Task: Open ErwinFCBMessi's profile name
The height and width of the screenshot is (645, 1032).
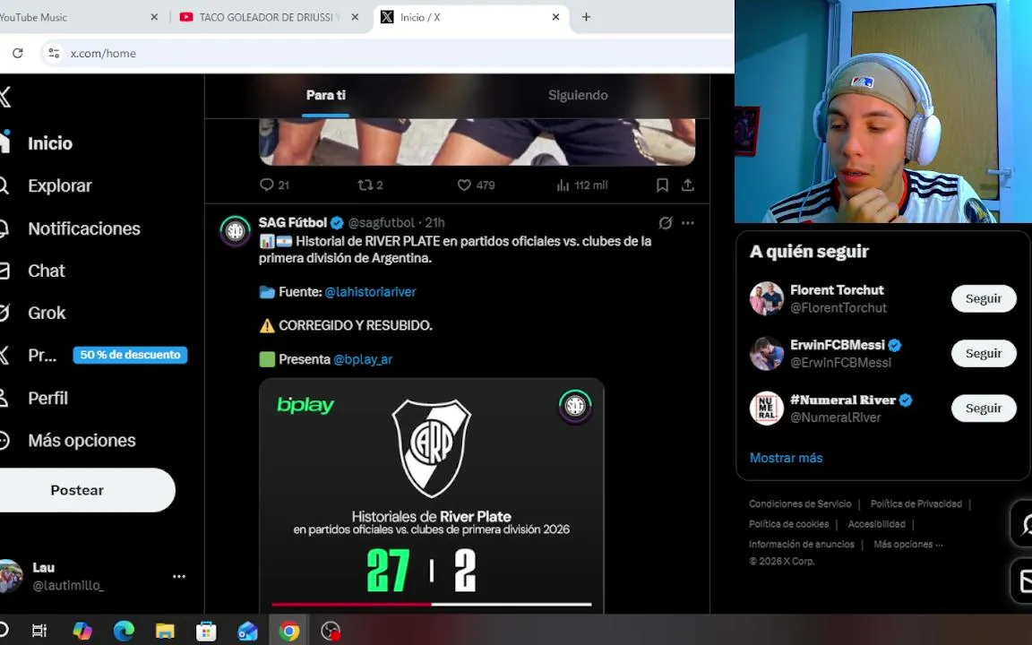Action: click(838, 344)
